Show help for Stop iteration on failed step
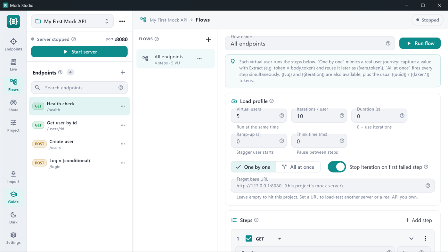The height and width of the screenshot is (252, 448). click(426, 167)
